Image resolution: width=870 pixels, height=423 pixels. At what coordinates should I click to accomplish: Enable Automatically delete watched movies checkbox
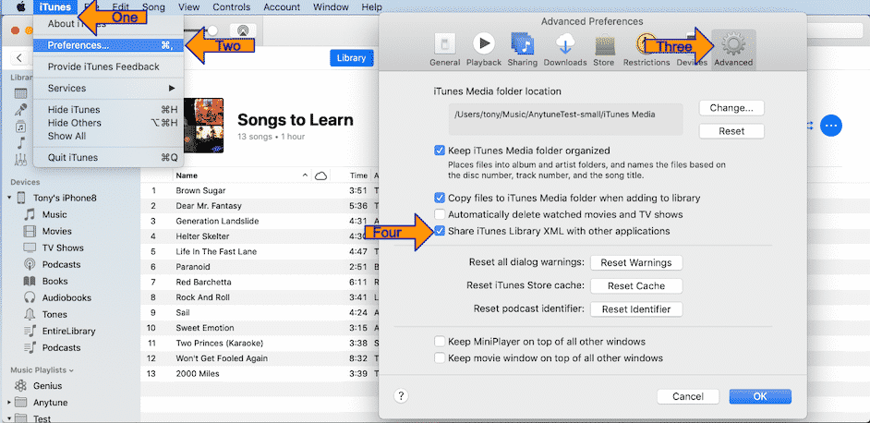440,214
